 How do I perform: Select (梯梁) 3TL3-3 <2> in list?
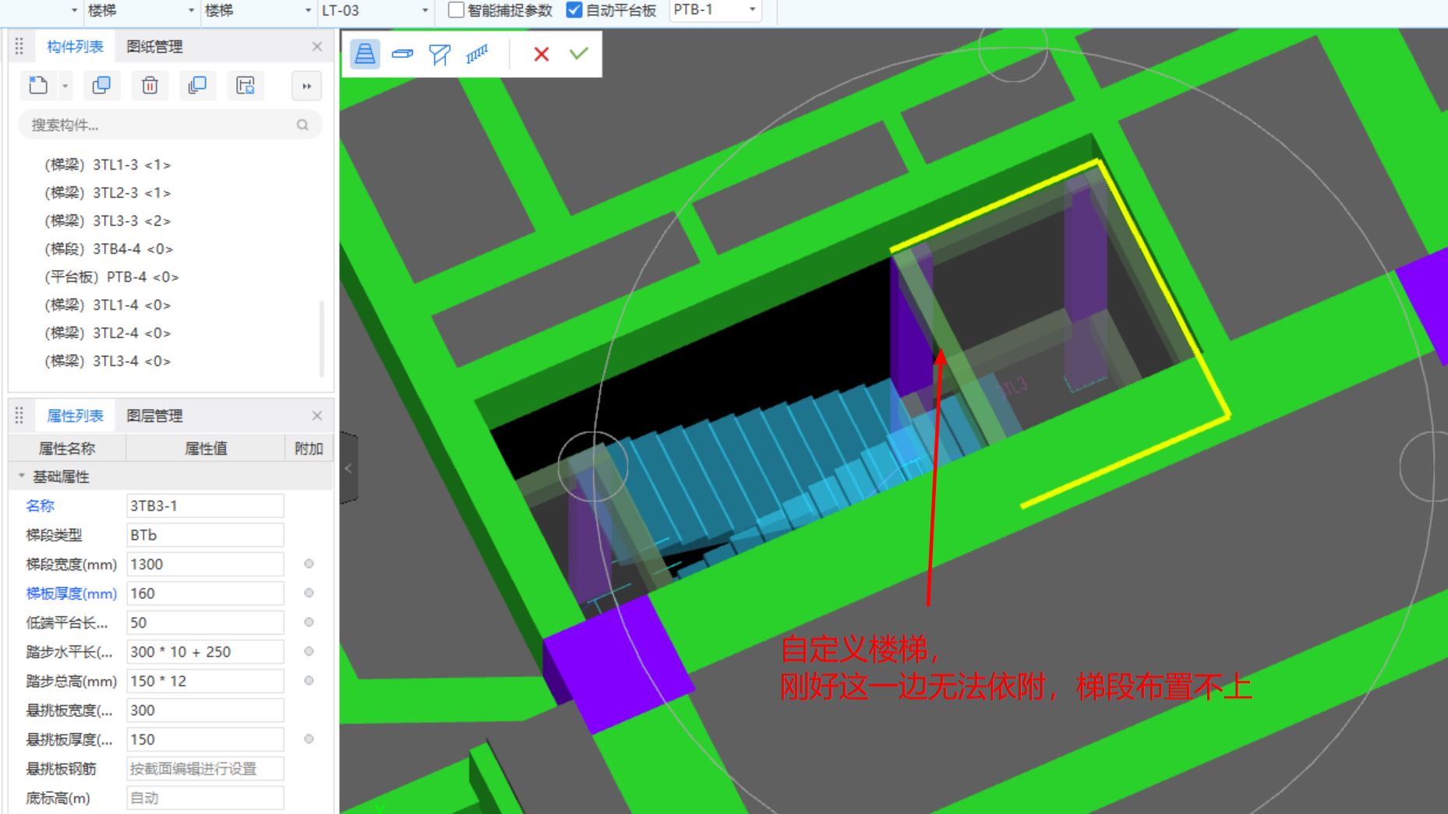coord(108,220)
